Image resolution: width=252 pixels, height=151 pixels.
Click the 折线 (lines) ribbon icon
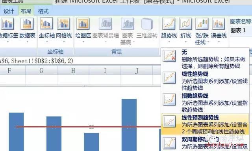point(185,24)
